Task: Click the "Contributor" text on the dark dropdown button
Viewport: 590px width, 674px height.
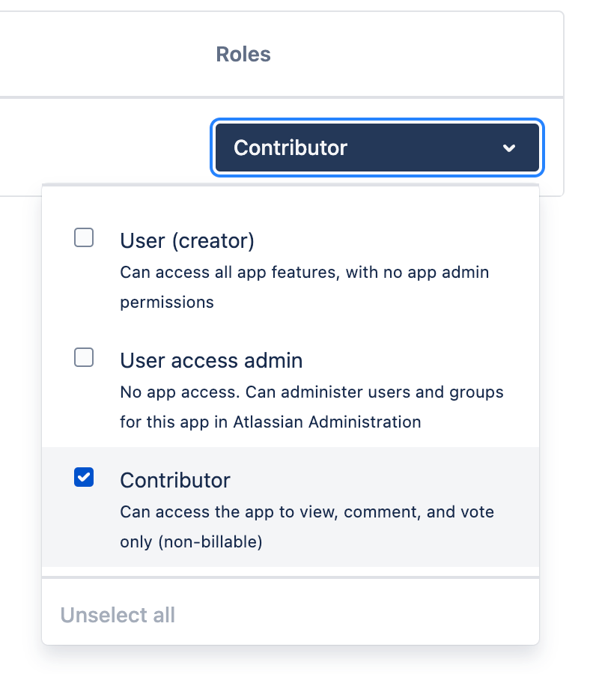Action: [x=291, y=148]
